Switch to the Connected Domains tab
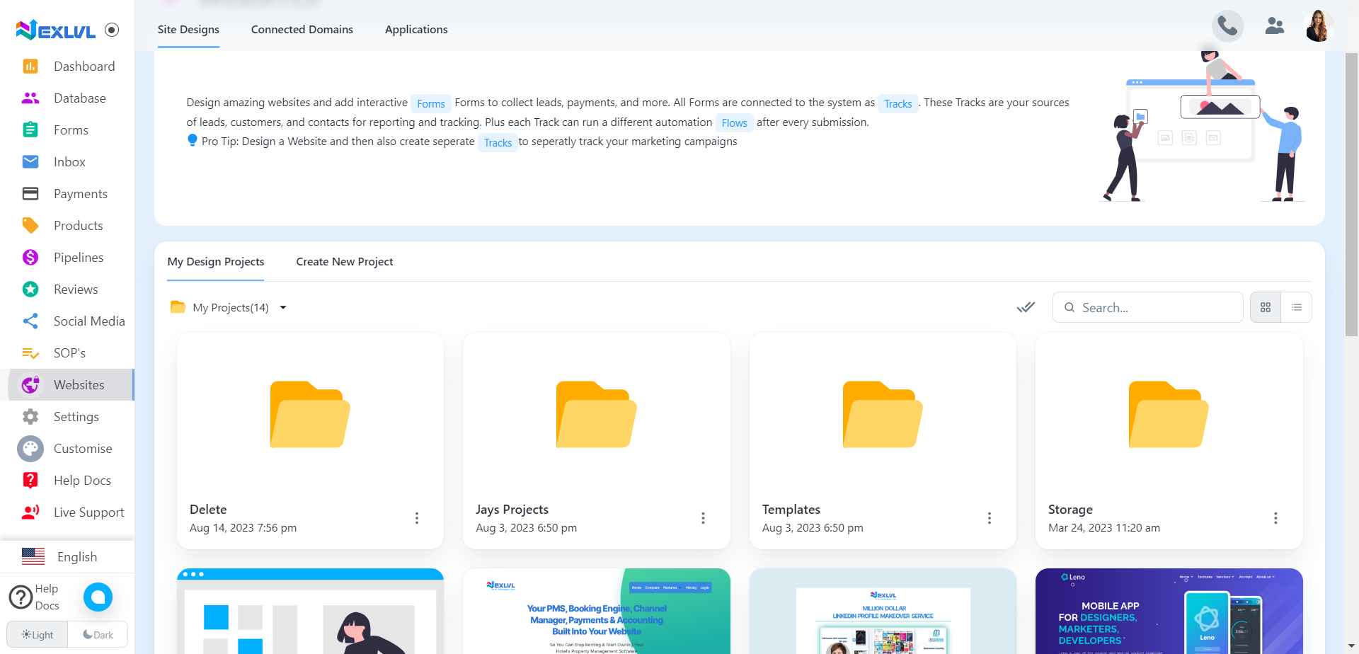Screen dimensions: 1359x654 [x=302, y=29]
